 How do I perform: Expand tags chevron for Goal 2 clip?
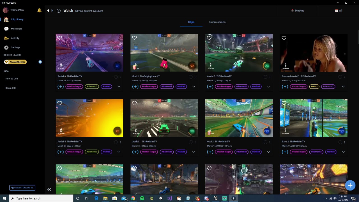[x=268, y=152]
